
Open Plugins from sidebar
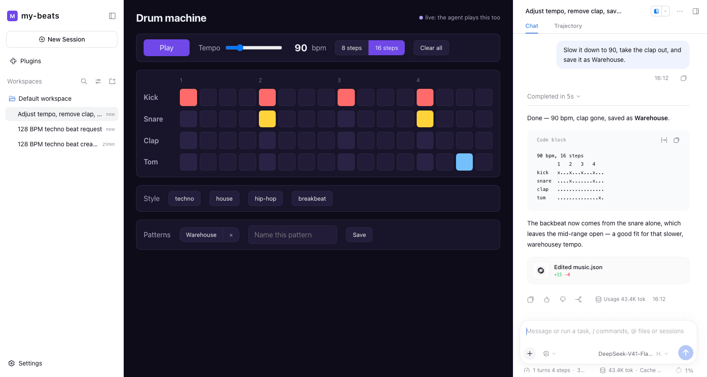(x=26, y=61)
